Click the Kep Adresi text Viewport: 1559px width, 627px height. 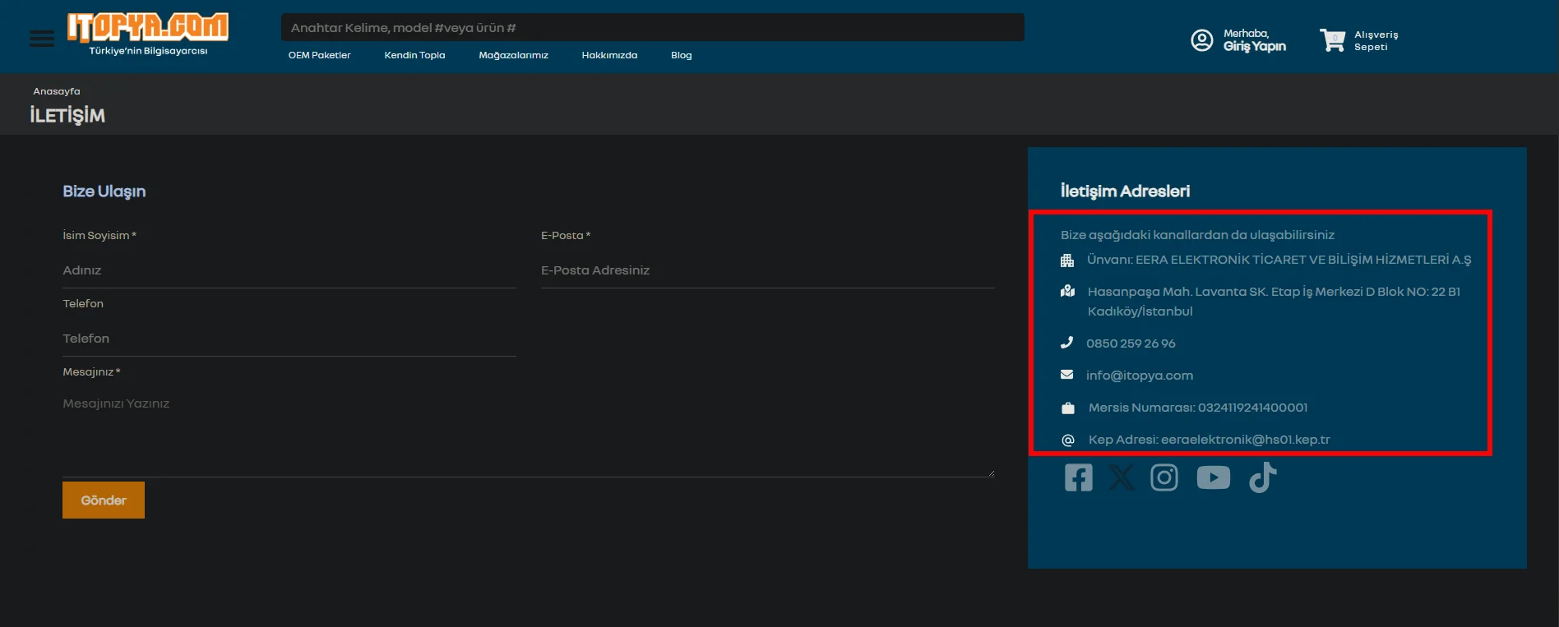coord(1209,440)
